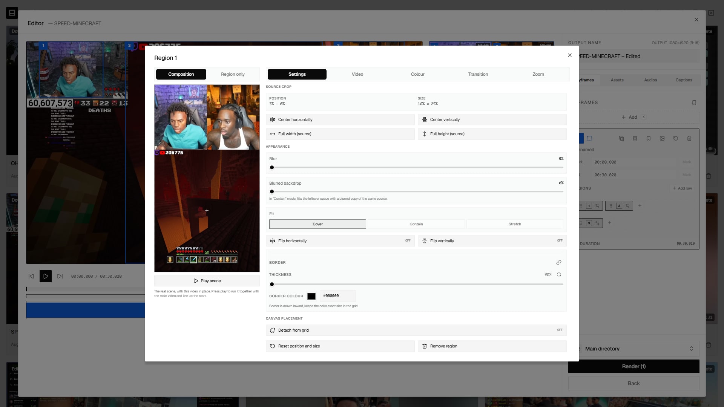This screenshot has width=724, height=407.
Task: Reset border thickness with refresh icon
Action: 559,274
